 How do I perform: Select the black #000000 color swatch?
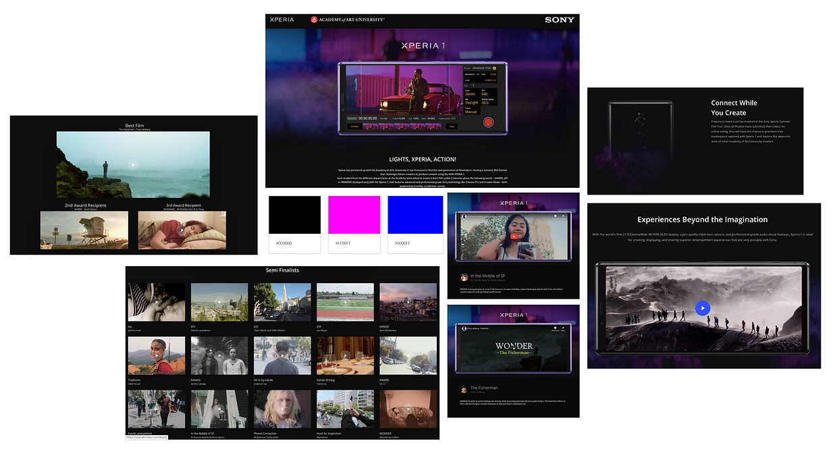point(294,216)
